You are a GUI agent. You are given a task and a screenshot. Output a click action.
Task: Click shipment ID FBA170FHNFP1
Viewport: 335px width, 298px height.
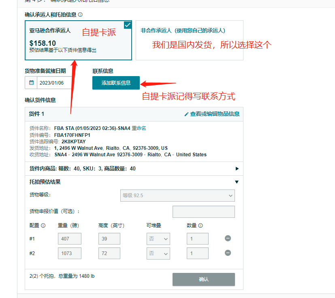click(x=72, y=135)
